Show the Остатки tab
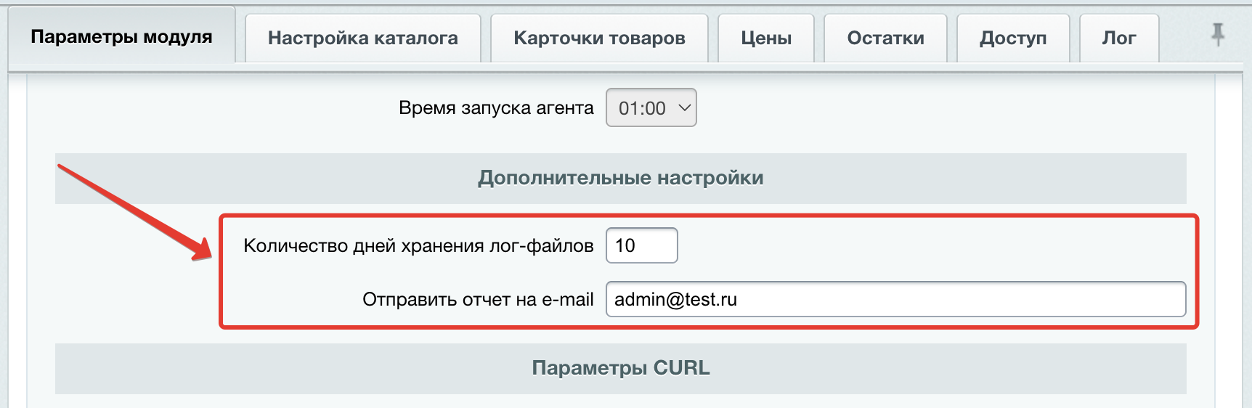The height and width of the screenshot is (408, 1252). click(x=885, y=38)
